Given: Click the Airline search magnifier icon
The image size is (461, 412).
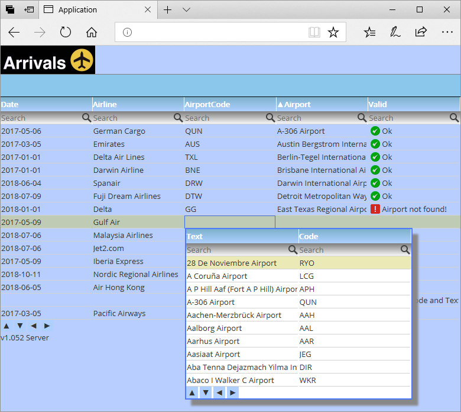Looking at the screenshot, I should point(178,118).
